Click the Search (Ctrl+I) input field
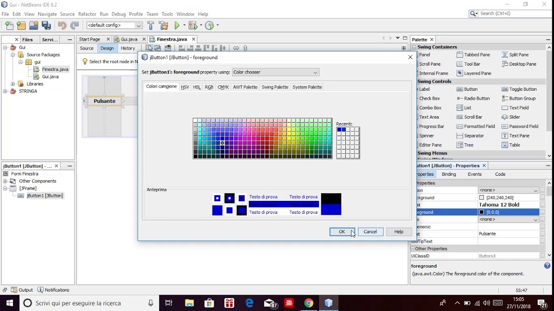 pyautogui.click(x=513, y=14)
